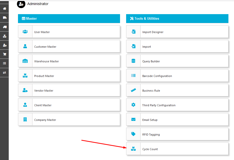234x160 pixels.
Task: Click the RFID Tagging tag icon
Action: click(133, 134)
